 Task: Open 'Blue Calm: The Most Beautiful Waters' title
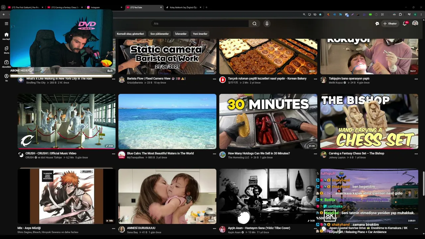pyautogui.click(x=160, y=153)
